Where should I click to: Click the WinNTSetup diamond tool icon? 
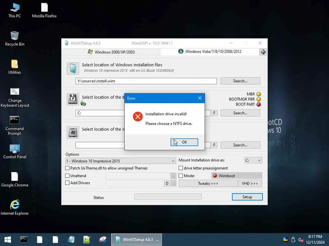[263, 52]
